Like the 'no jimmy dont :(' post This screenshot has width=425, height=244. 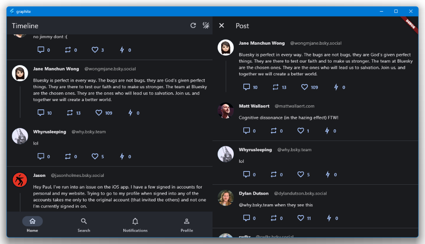tap(95, 50)
